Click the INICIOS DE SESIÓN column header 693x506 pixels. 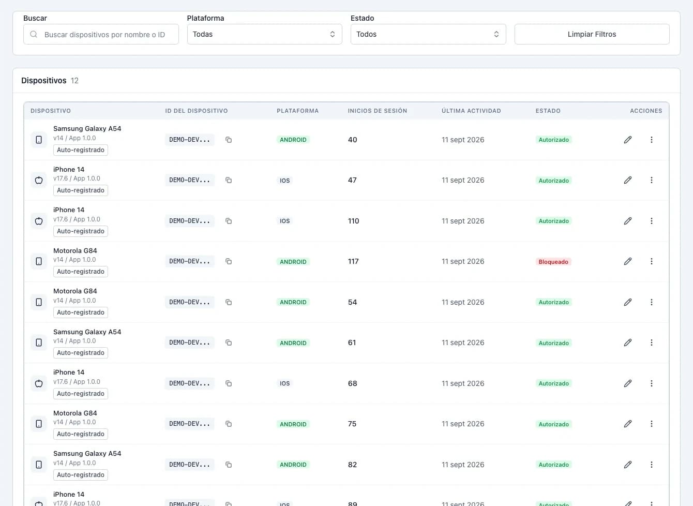[x=378, y=111]
